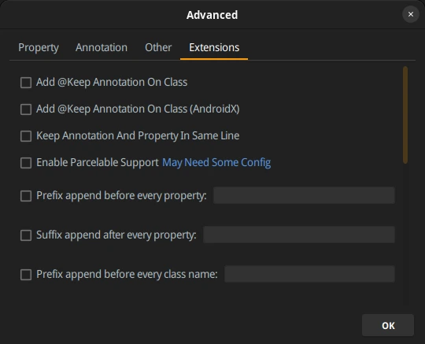Click the Advanced dialog title

pyautogui.click(x=212, y=15)
